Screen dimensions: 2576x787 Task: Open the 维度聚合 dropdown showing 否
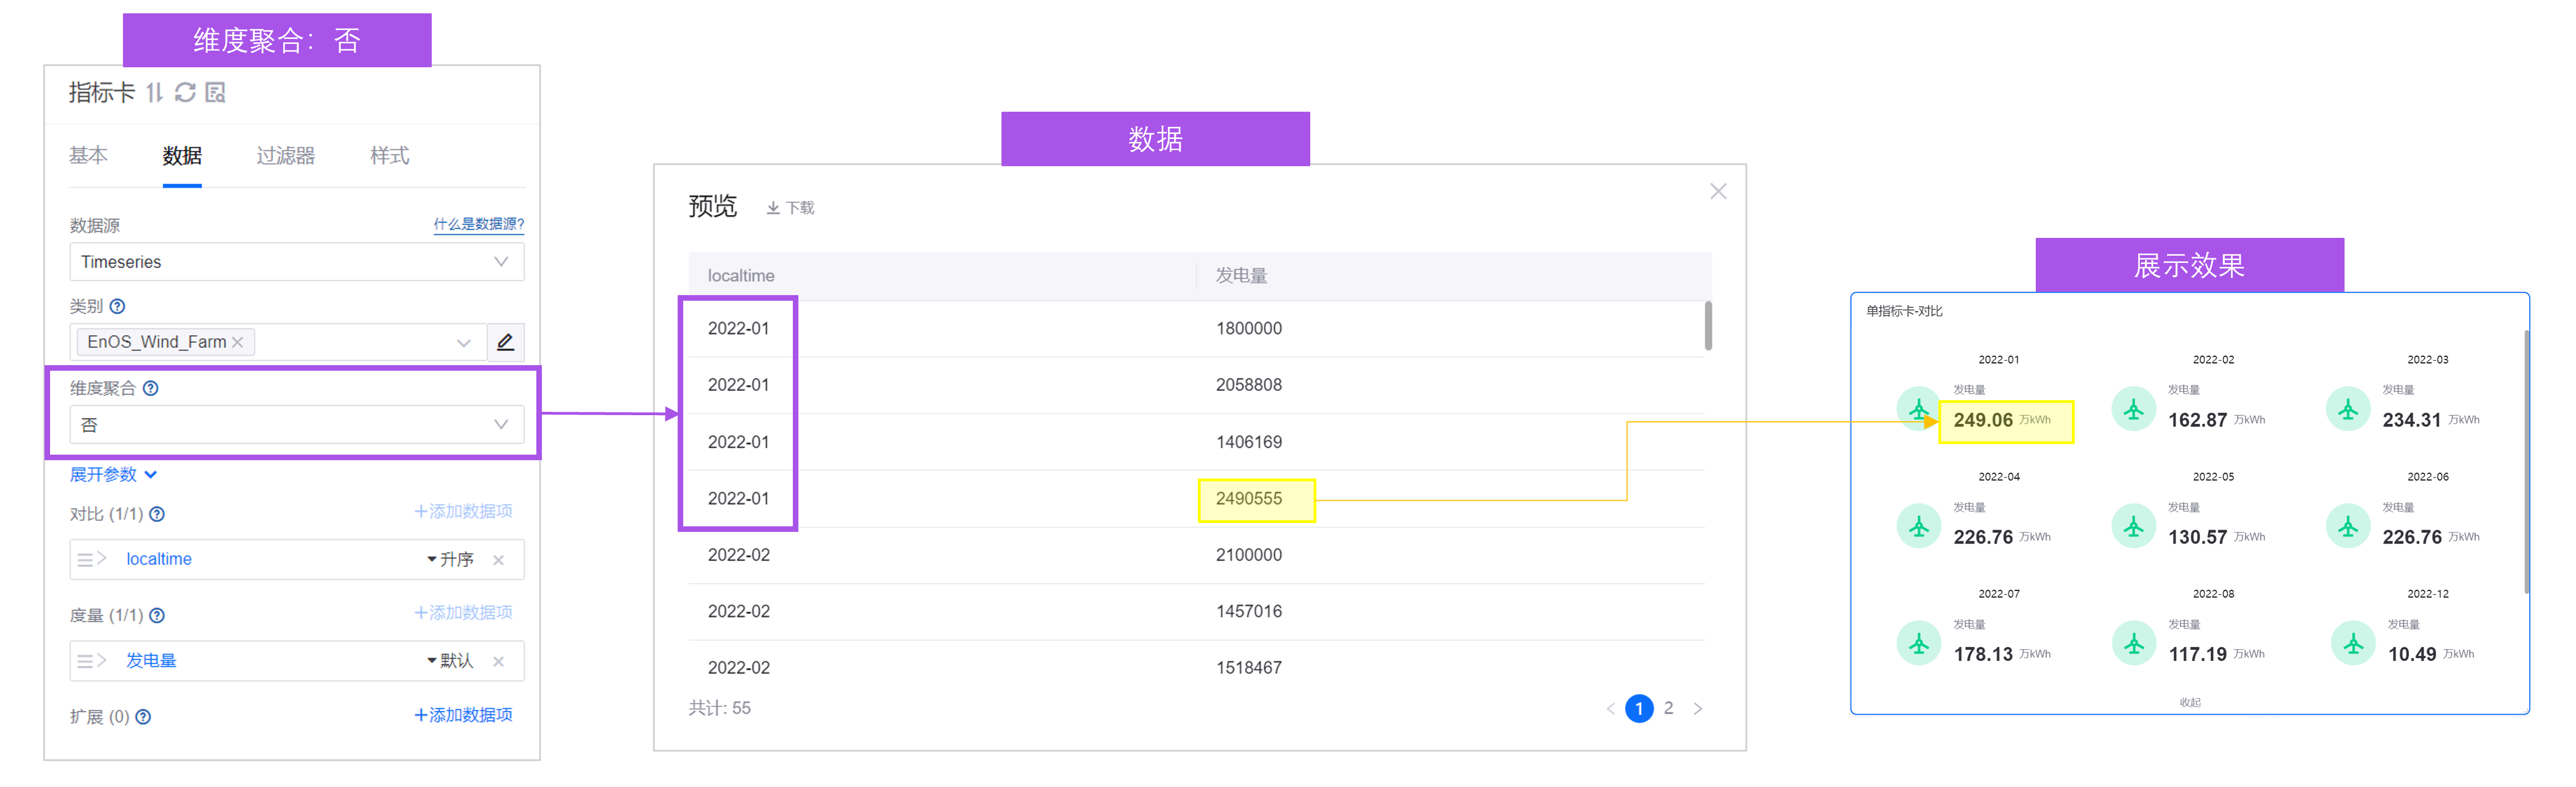296,426
